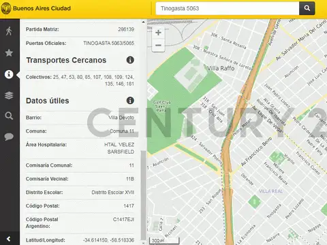Select Puertas Oficiales TINOGASTA 5063/5065 text
Viewport: 327px width, 245px height.
tap(109, 43)
